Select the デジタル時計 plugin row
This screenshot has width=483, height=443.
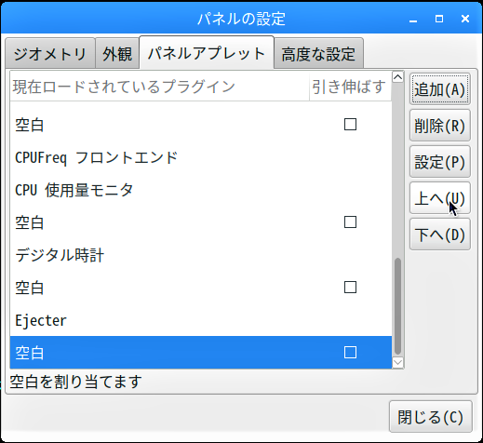click(201, 255)
